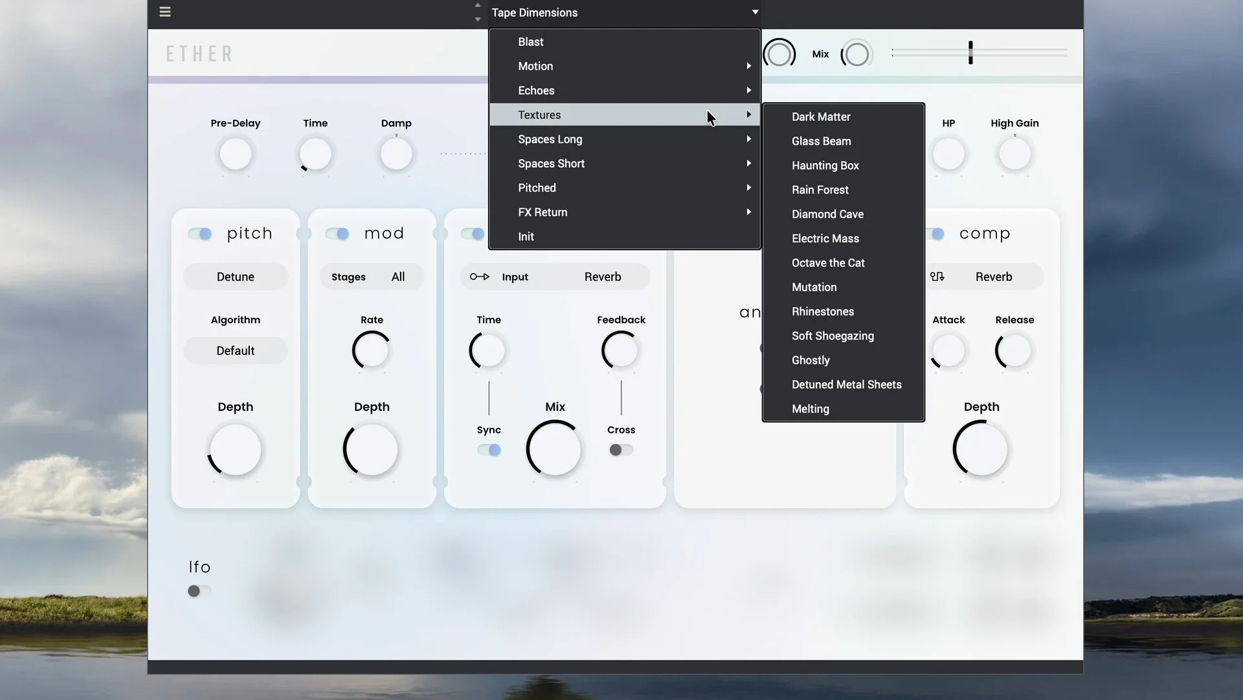Select the Rain Forest preset
This screenshot has width=1243, height=700.
pyautogui.click(x=820, y=190)
